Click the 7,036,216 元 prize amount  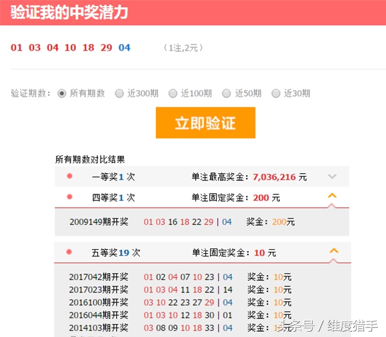click(279, 177)
